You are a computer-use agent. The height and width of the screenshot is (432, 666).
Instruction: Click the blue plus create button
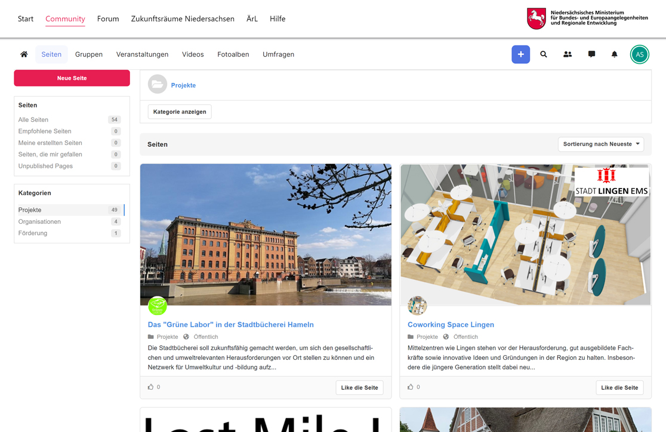(x=521, y=54)
